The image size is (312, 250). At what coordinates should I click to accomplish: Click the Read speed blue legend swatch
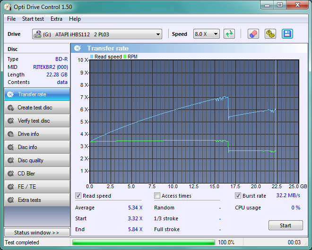tap(92, 57)
